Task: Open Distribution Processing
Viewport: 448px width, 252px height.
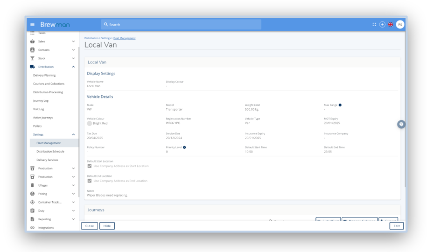Action: pyautogui.click(x=48, y=92)
